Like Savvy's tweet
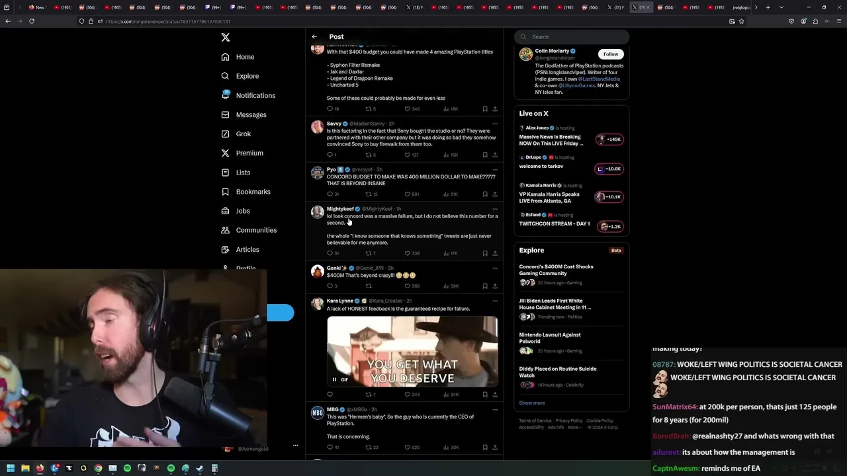The height and width of the screenshot is (476, 847). (x=408, y=155)
